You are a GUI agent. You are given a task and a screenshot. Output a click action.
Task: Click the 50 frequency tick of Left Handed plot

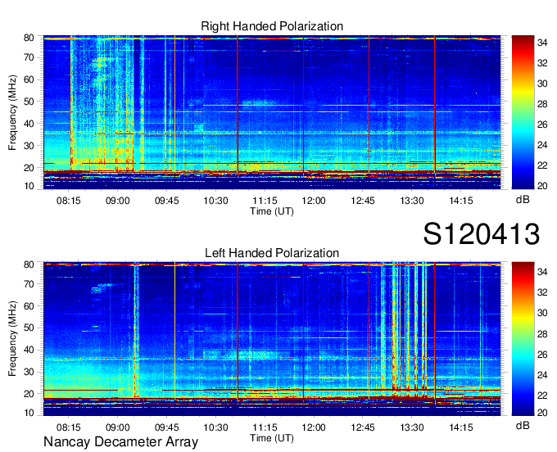[29, 328]
